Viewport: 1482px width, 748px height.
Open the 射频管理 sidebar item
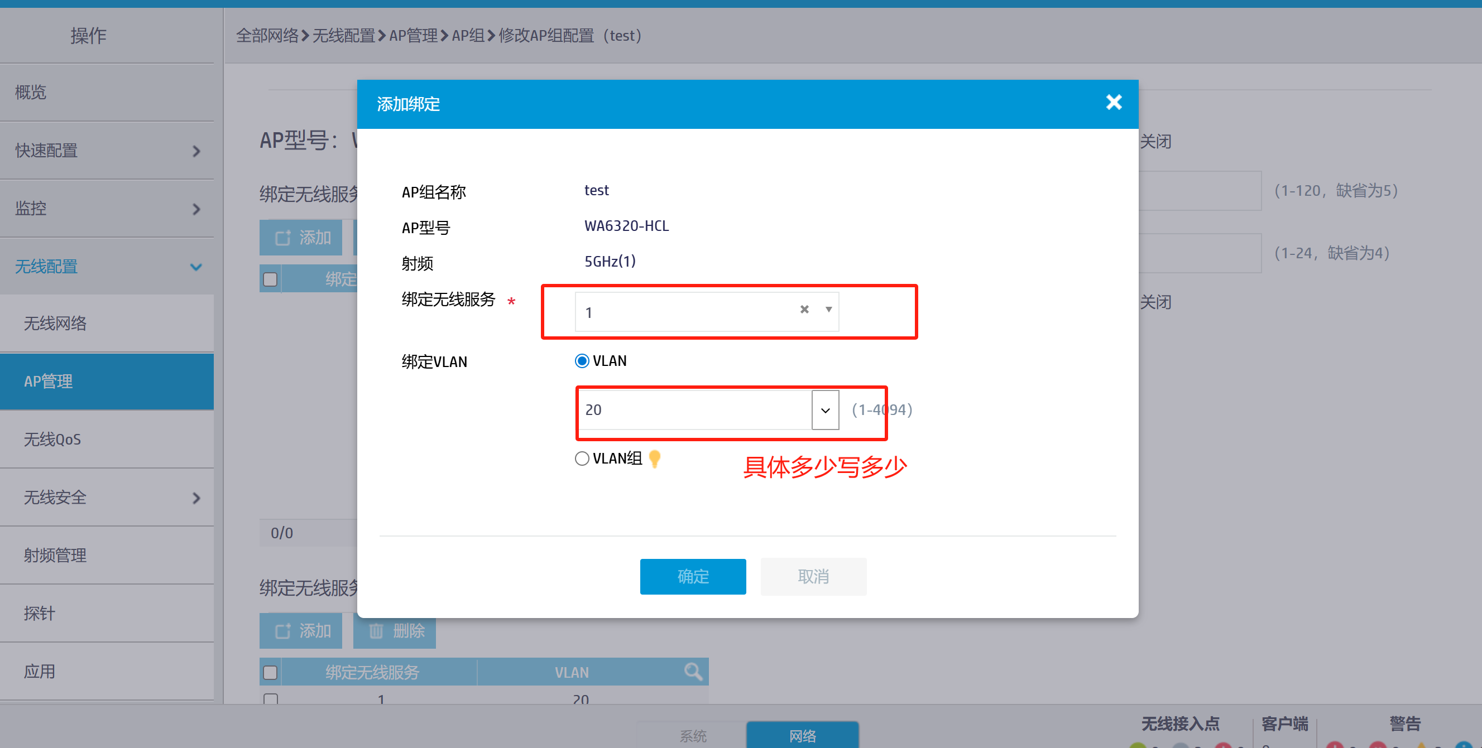(x=55, y=556)
